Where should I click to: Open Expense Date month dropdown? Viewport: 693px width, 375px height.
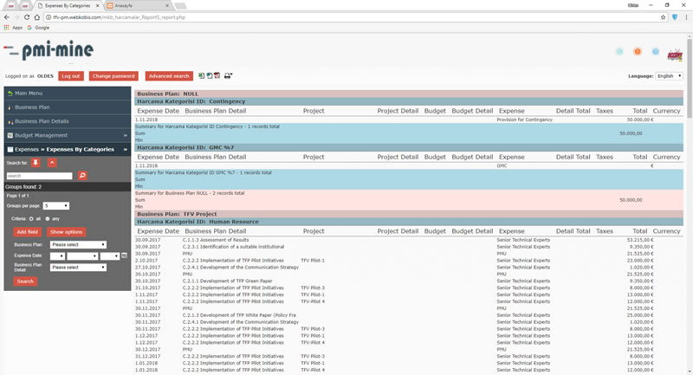[82, 255]
